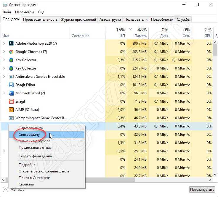
Task: Sort by the Диск column header
Action: [159, 33]
